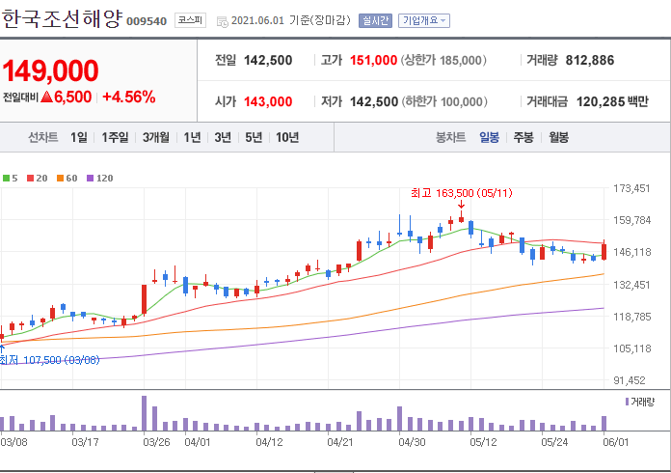Click the calendar icon beside 2021.06.01
The height and width of the screenshot is (473, 671).
(x=223, y=21)
